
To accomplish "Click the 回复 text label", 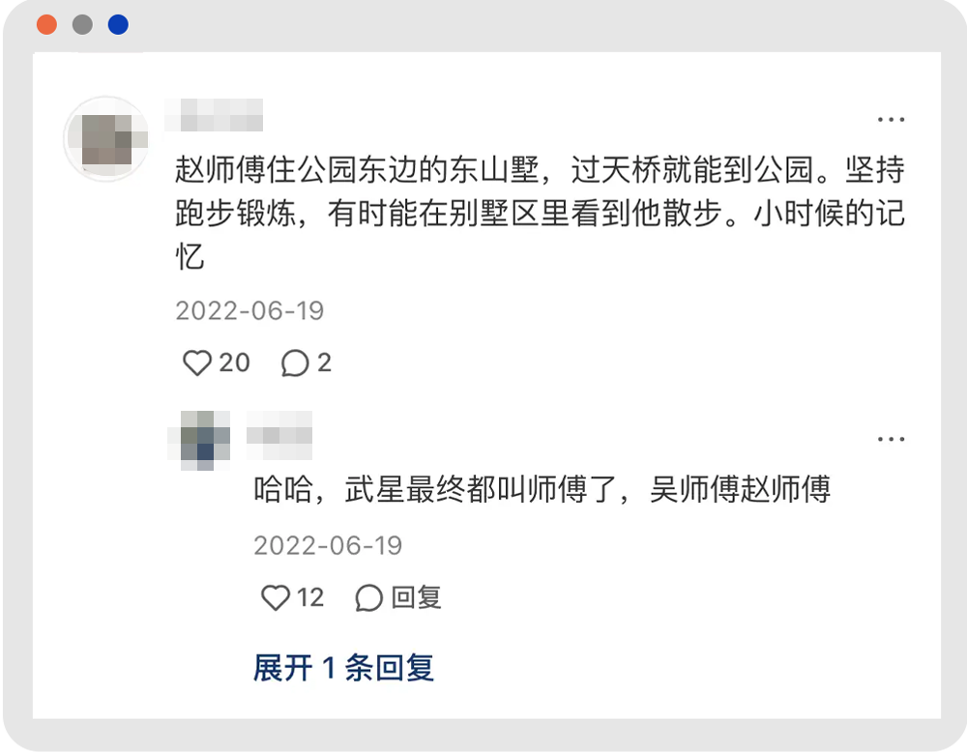I will click(x=416, y=598).
